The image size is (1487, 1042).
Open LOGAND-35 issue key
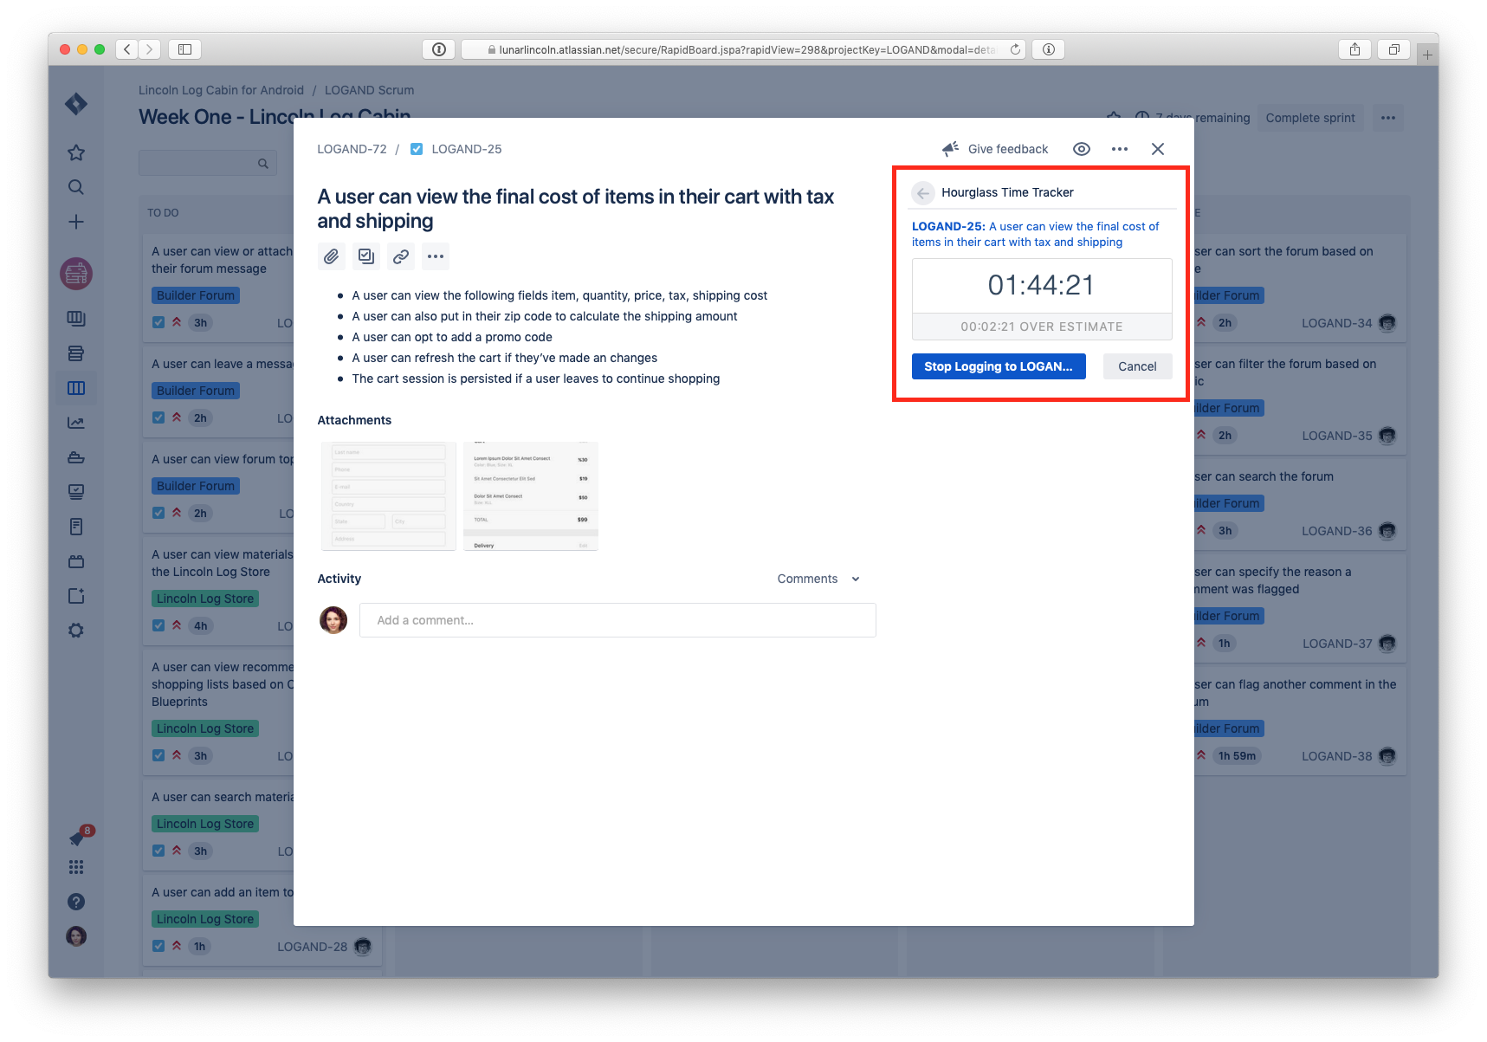pos(1336,436)
